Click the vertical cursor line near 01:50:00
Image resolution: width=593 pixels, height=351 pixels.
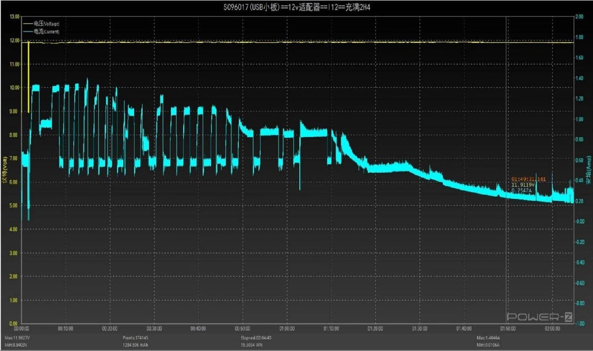pyautogui.click(x=507, y=170)
